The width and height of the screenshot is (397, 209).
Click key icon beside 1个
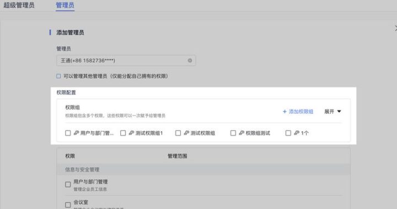click(x=297, y=133)
